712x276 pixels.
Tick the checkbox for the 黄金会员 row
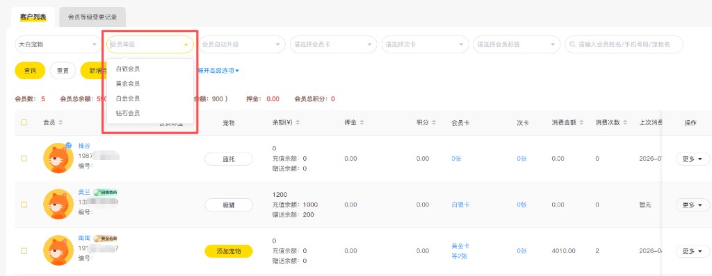(x=24, y=250)
